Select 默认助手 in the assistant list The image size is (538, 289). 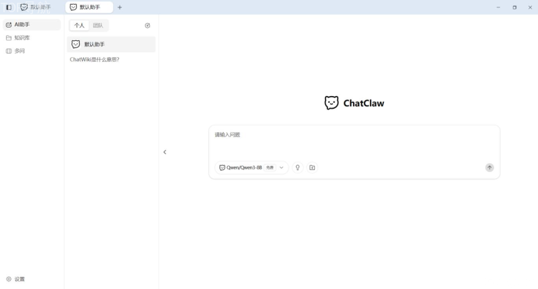click(111, 44)
